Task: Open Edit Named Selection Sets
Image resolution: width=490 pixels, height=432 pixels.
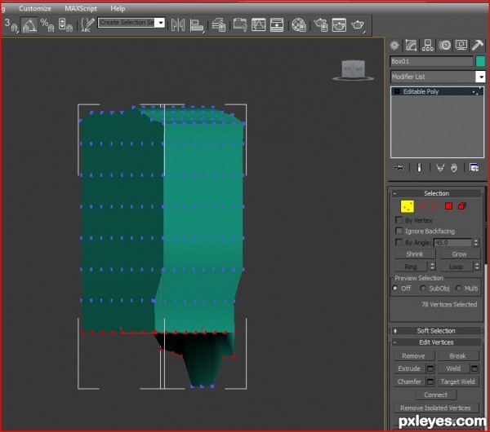Action: click(87, 24)
